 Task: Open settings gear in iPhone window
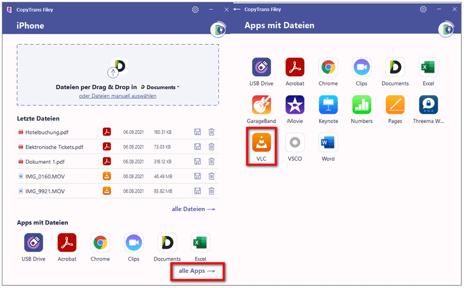click(195, 10)
